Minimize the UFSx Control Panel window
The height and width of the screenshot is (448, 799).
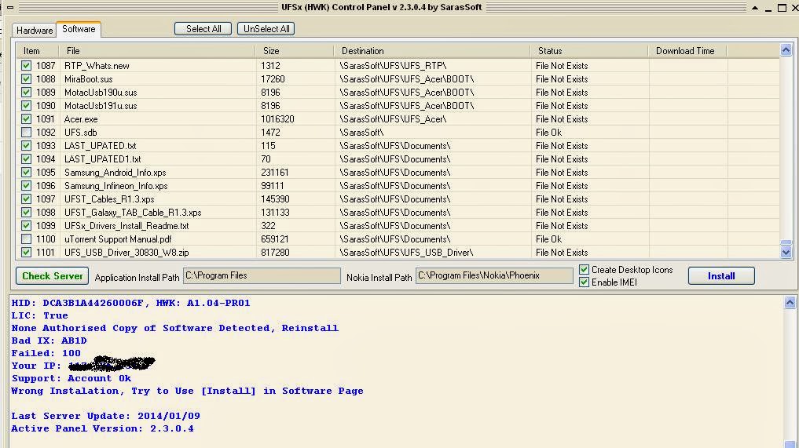(768, 8)
